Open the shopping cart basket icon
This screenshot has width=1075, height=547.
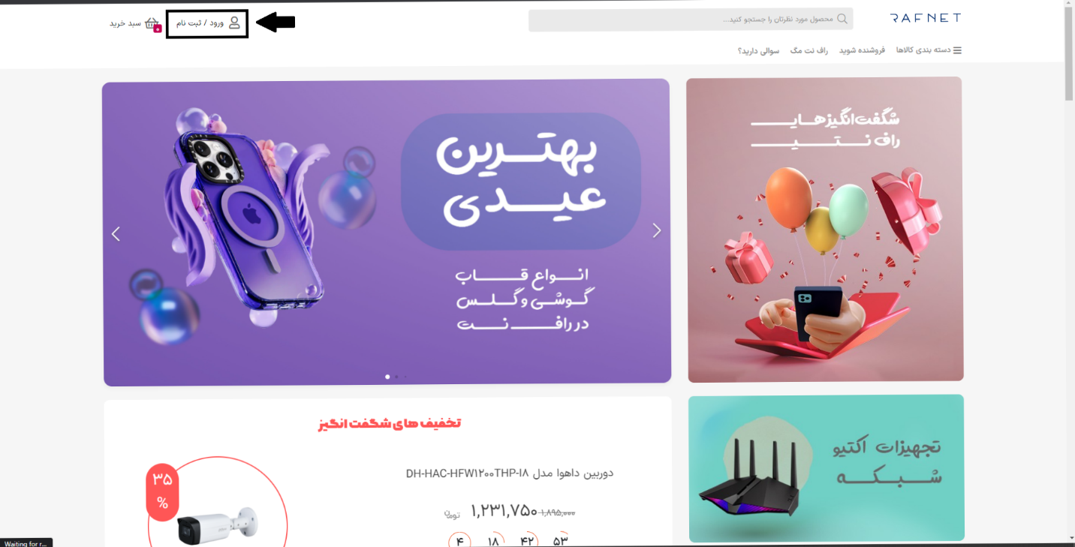(x=153, y=25)
